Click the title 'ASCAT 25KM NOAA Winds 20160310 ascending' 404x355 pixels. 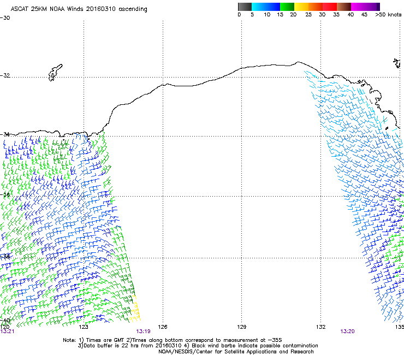pyautogui.click(x=79, y=9)
